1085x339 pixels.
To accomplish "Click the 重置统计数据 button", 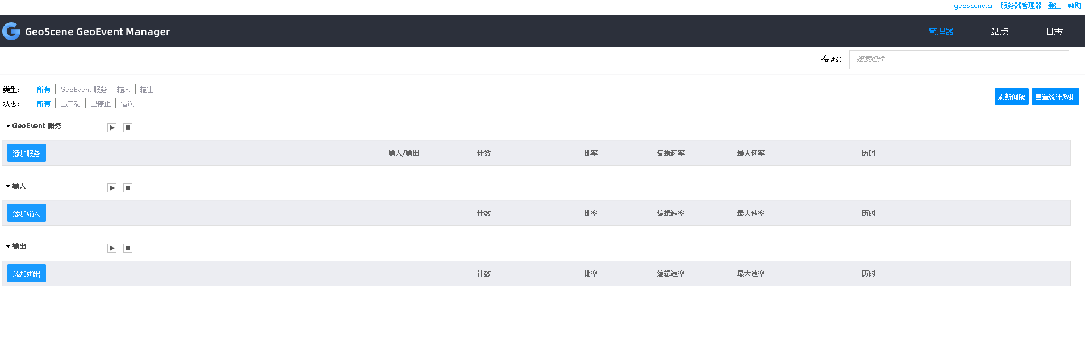I will [x=1054, y=96].
